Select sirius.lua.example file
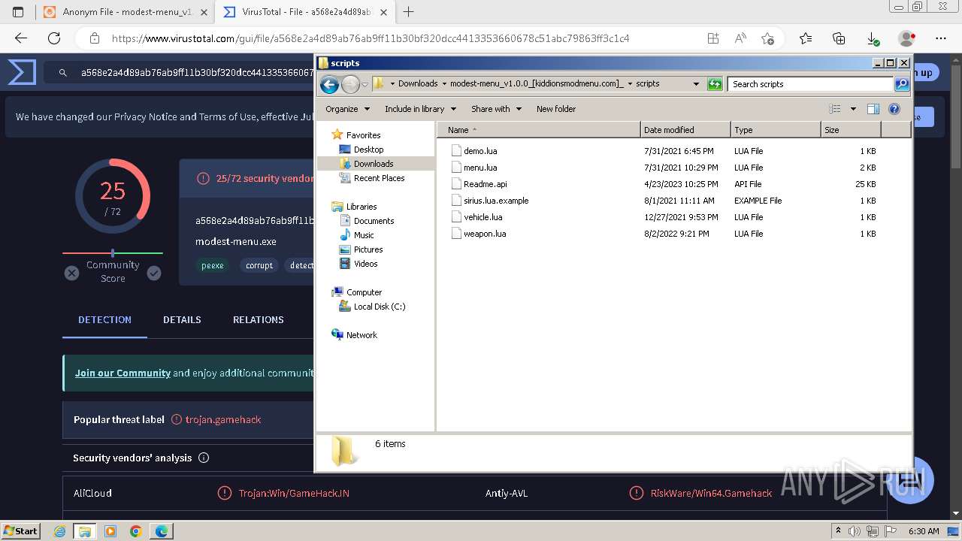 coord(495,201)
